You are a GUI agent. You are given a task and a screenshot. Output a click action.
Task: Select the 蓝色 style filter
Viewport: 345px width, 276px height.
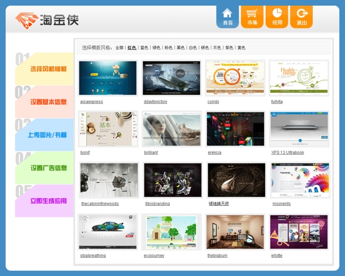pyautogui.click(x=144, y=48)
